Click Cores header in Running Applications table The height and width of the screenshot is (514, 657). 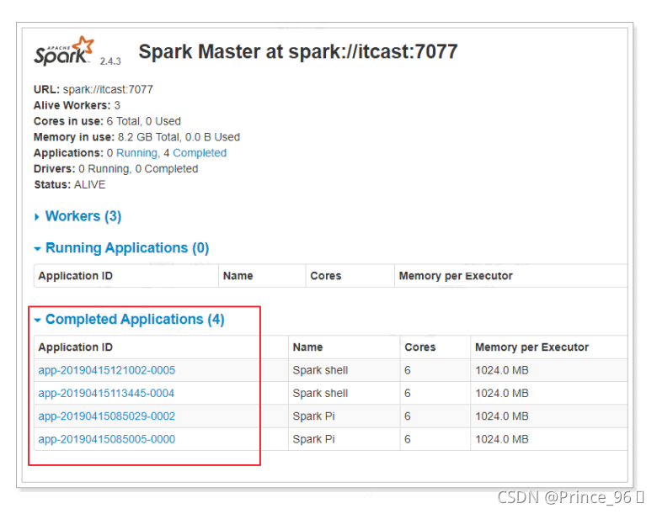pos(326,276)
